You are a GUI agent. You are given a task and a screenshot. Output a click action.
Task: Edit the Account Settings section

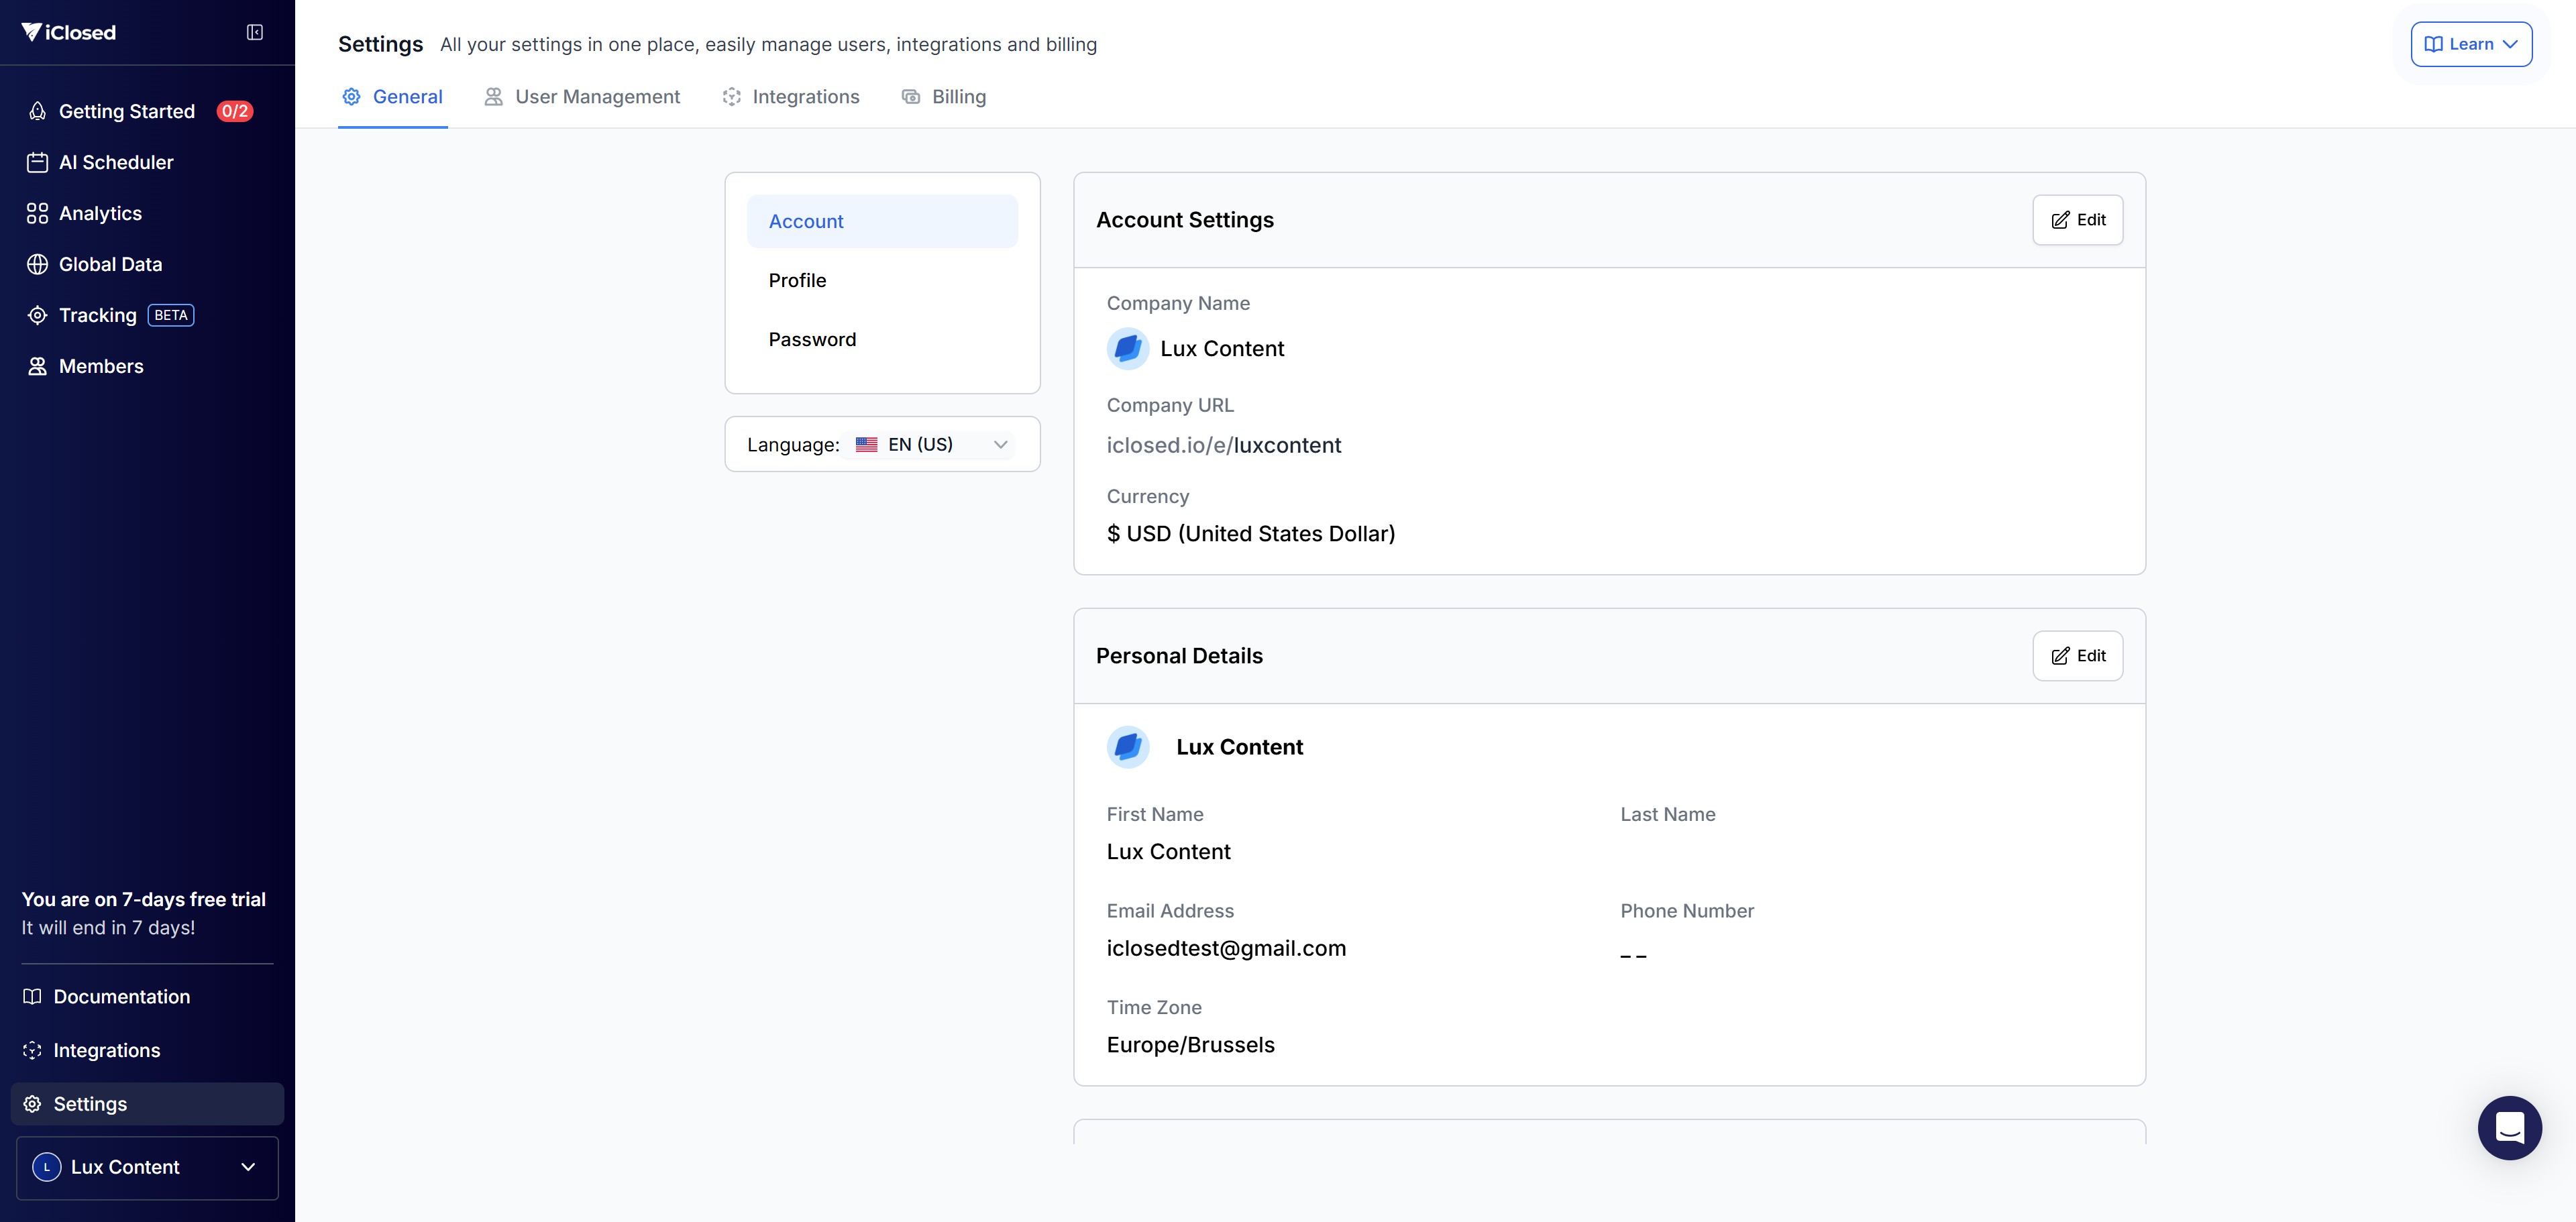coord(2077,220)
